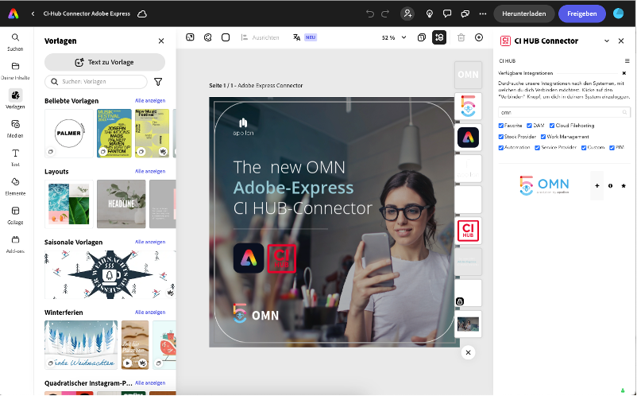637x396 pixels.
Task: Close the layer stack with X button
Action: [x=468, y=352]
